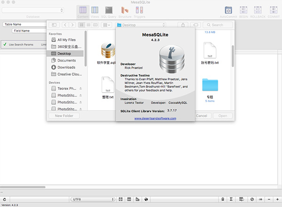Click the Share button in file dialog

[183, 25]
